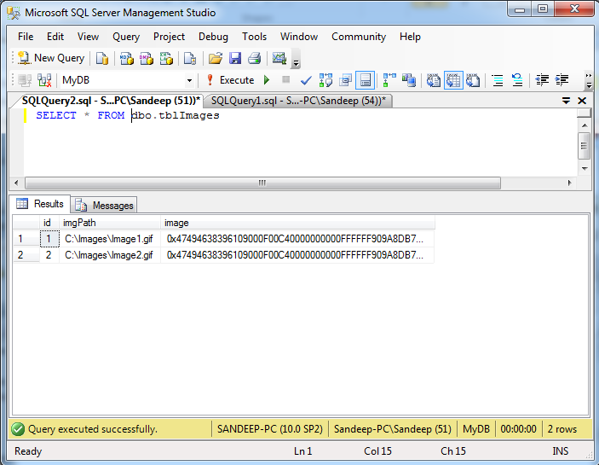Click the Change Connection icon
The width and height of the screenshot is (599, 465).
coord(44,80)
